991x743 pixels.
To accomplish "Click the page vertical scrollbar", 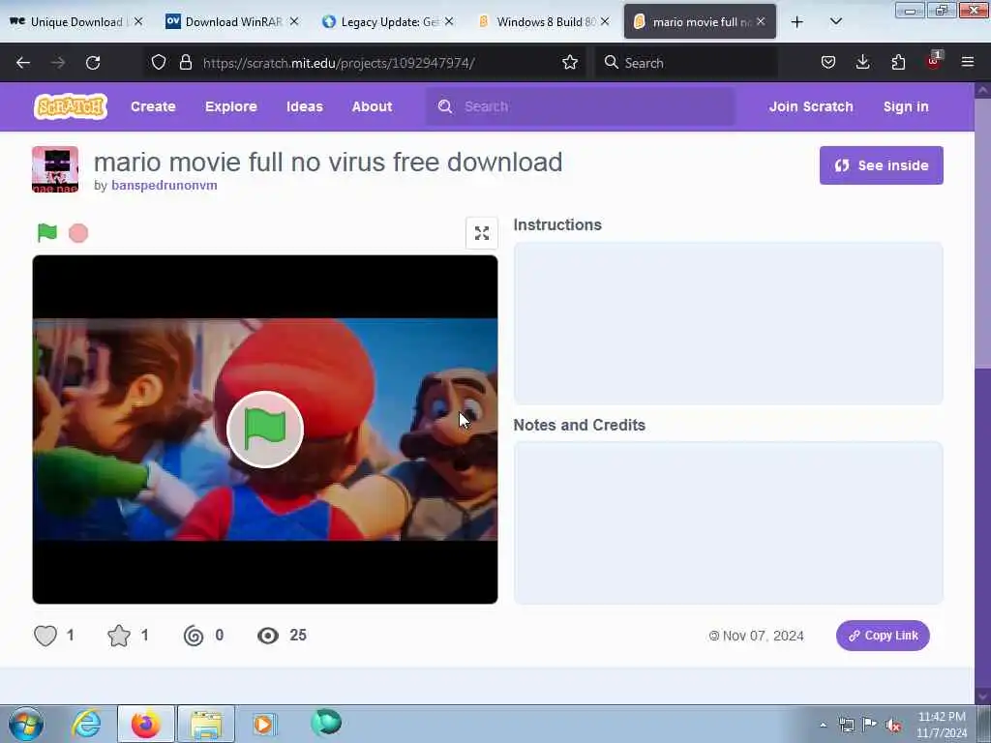I will point(982,392).
